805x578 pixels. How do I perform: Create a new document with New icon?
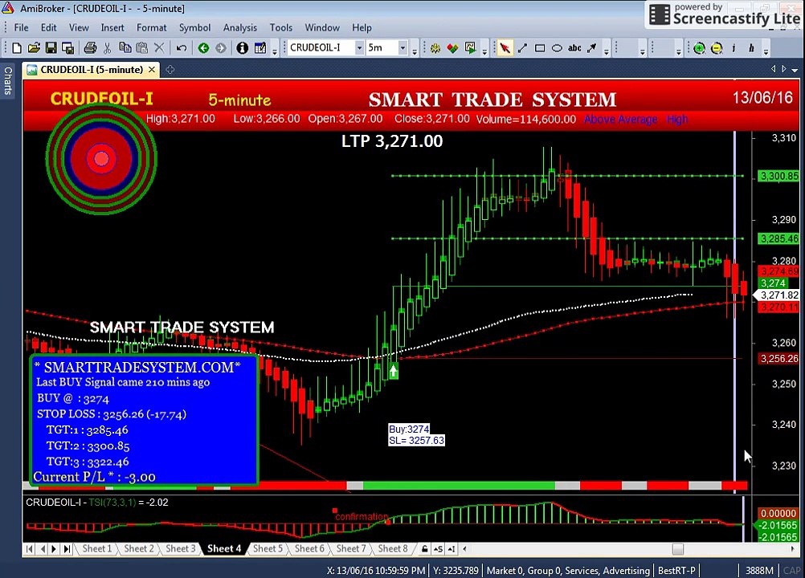pos(16,48)
